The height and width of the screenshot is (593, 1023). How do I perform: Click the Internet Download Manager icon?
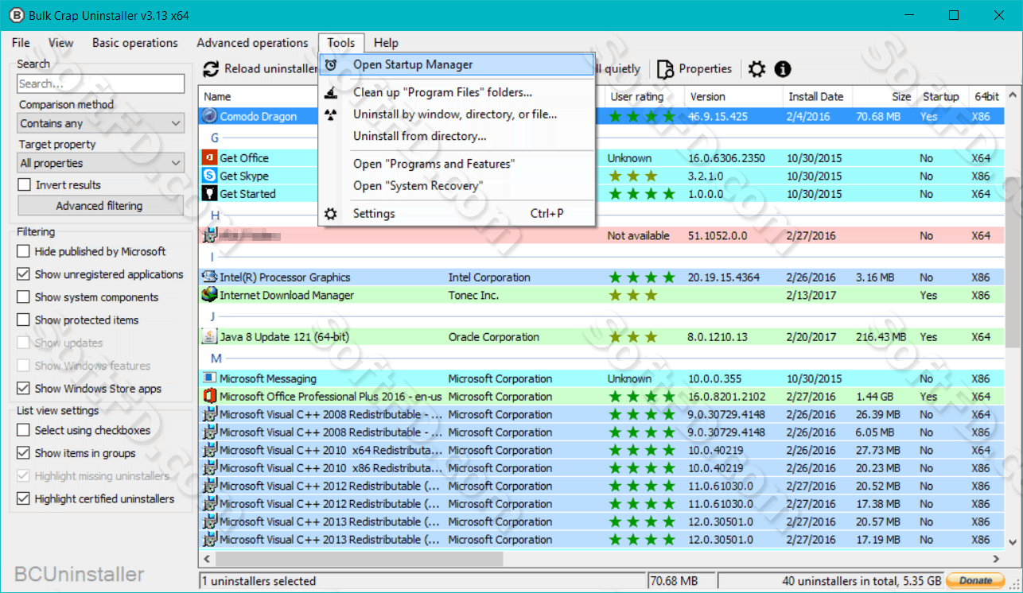(209, 295)
